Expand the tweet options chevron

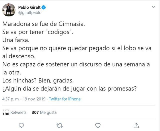pyautogui.click(x=153, y=7)
